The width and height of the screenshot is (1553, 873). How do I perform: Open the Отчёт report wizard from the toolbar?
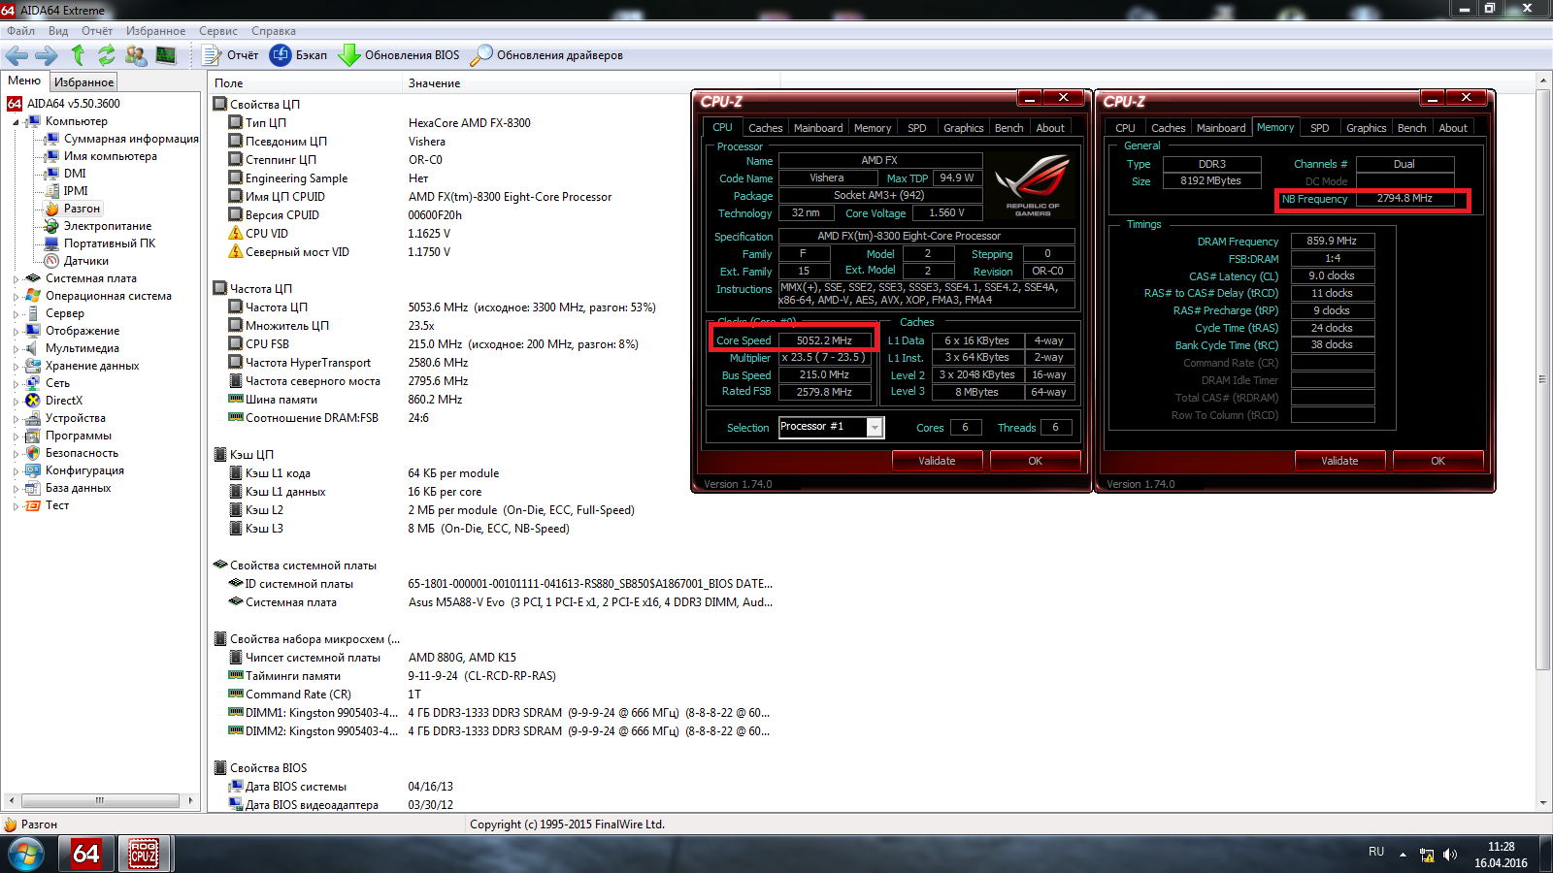(x=231, y=55)
